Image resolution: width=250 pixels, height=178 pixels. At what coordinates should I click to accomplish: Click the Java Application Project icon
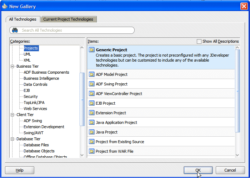click(x=92, y=122)
